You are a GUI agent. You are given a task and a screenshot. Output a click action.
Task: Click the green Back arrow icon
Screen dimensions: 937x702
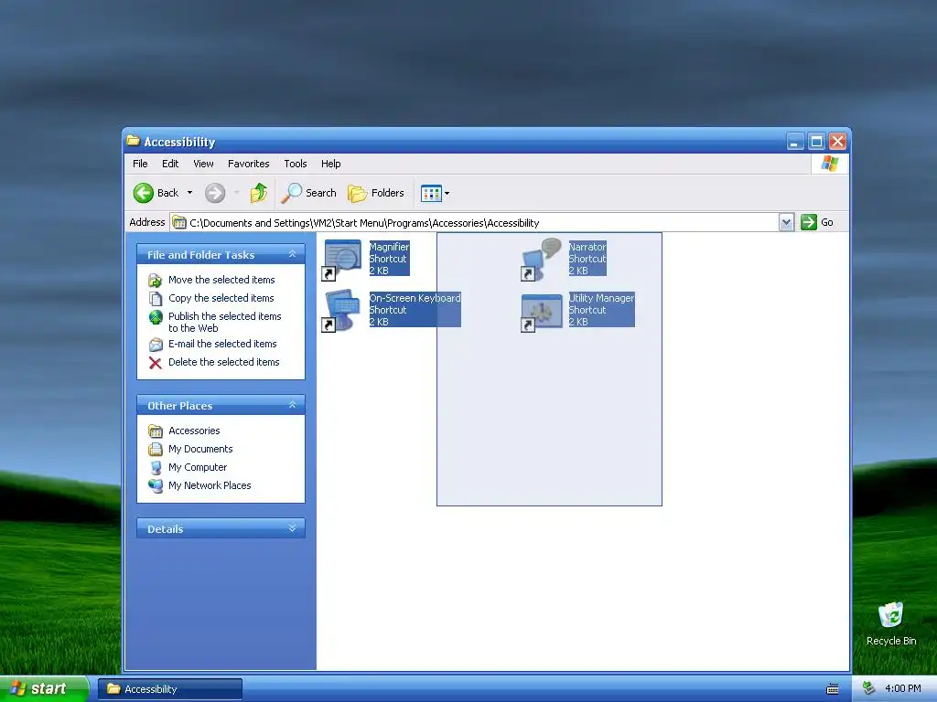144,193
